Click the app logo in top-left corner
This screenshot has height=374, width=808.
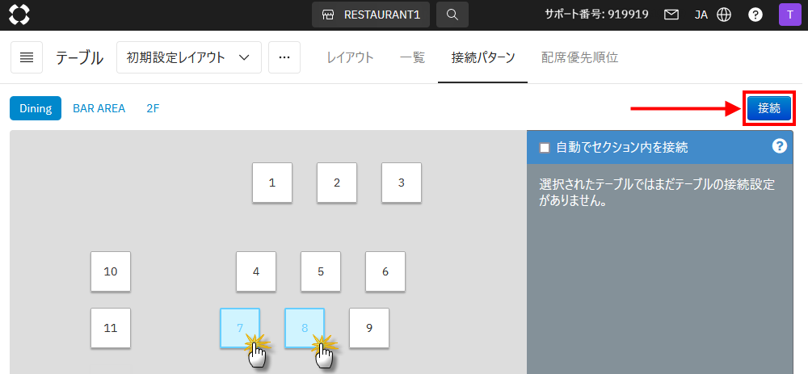point(19,15)
